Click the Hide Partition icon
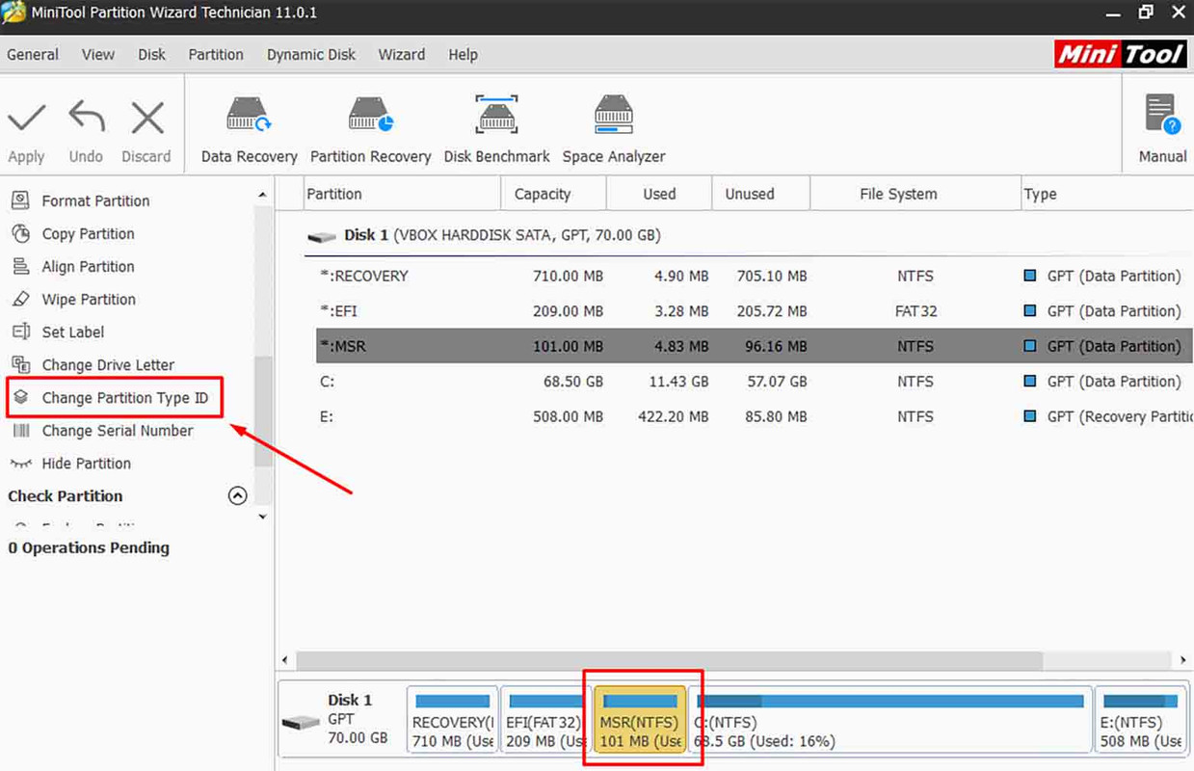 (x=20, y=463)
